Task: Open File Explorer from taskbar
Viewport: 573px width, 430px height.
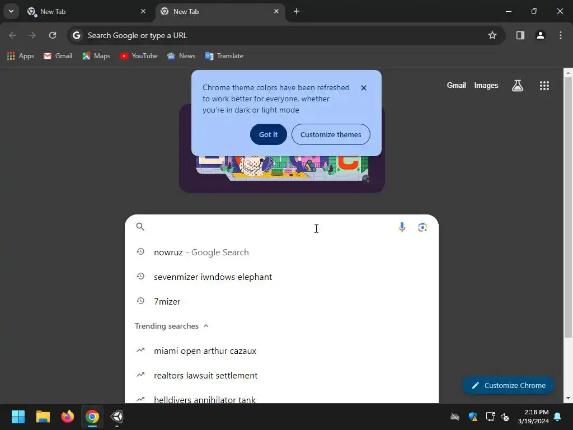Action: [43, 417]
